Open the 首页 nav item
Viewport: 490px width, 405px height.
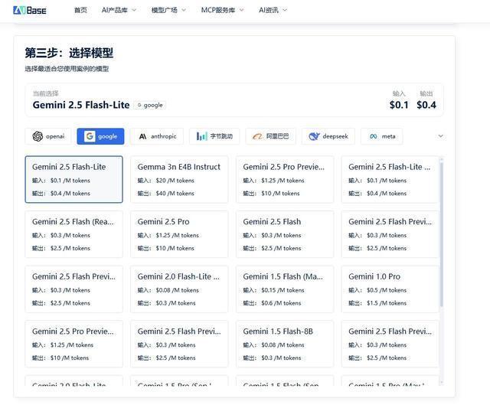click(80, 10)
